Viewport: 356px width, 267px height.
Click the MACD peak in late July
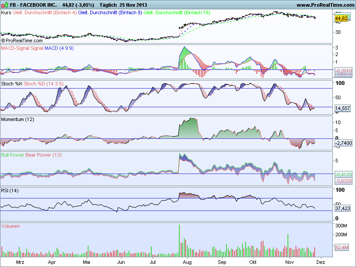click(x=184, y=47)
